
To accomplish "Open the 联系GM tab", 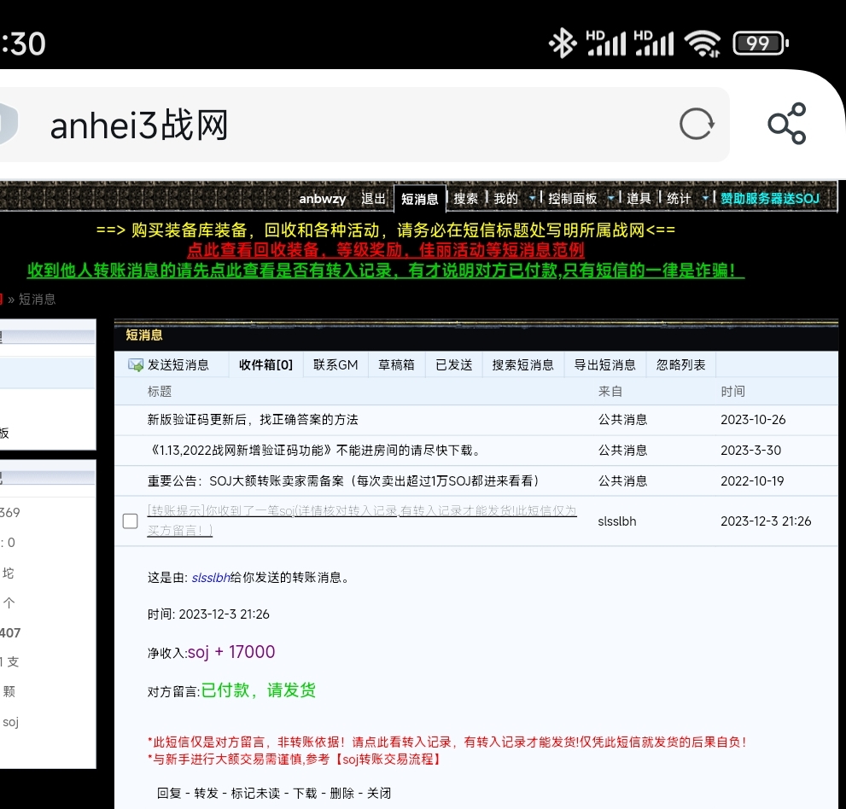I will [x=335, y=365].
